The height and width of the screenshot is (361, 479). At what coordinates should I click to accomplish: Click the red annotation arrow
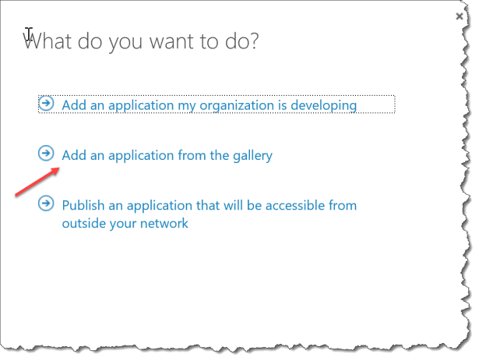pos(37,183)
